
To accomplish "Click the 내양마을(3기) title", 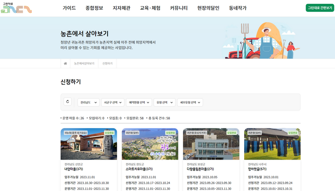I will click(x=74, y=169).
